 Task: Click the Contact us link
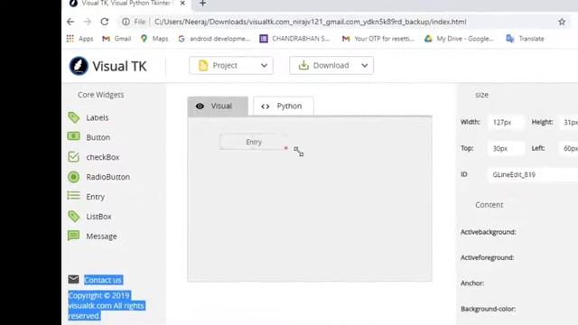[x=103, y=280]
